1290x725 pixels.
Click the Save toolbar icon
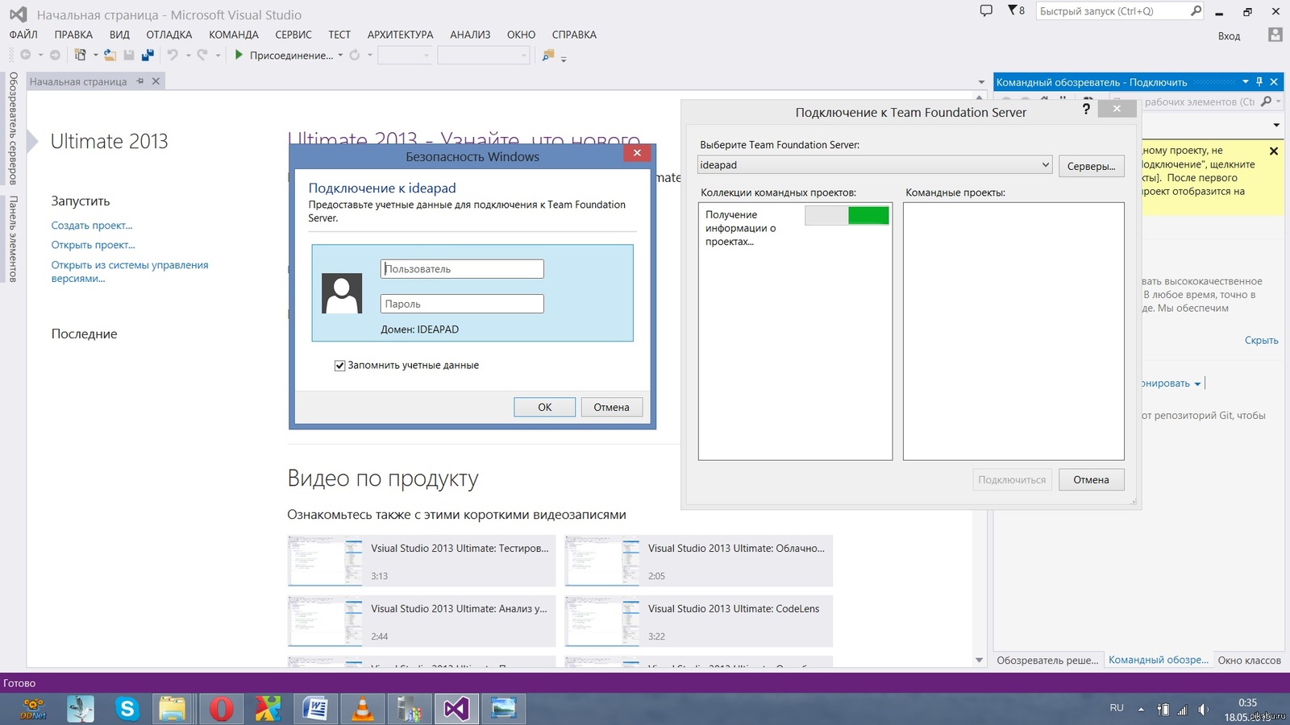coord(129,55)
